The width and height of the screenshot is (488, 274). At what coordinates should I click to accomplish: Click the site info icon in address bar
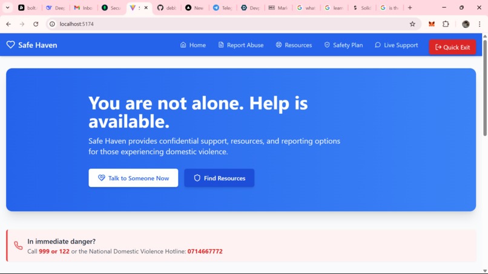(52, 24)
